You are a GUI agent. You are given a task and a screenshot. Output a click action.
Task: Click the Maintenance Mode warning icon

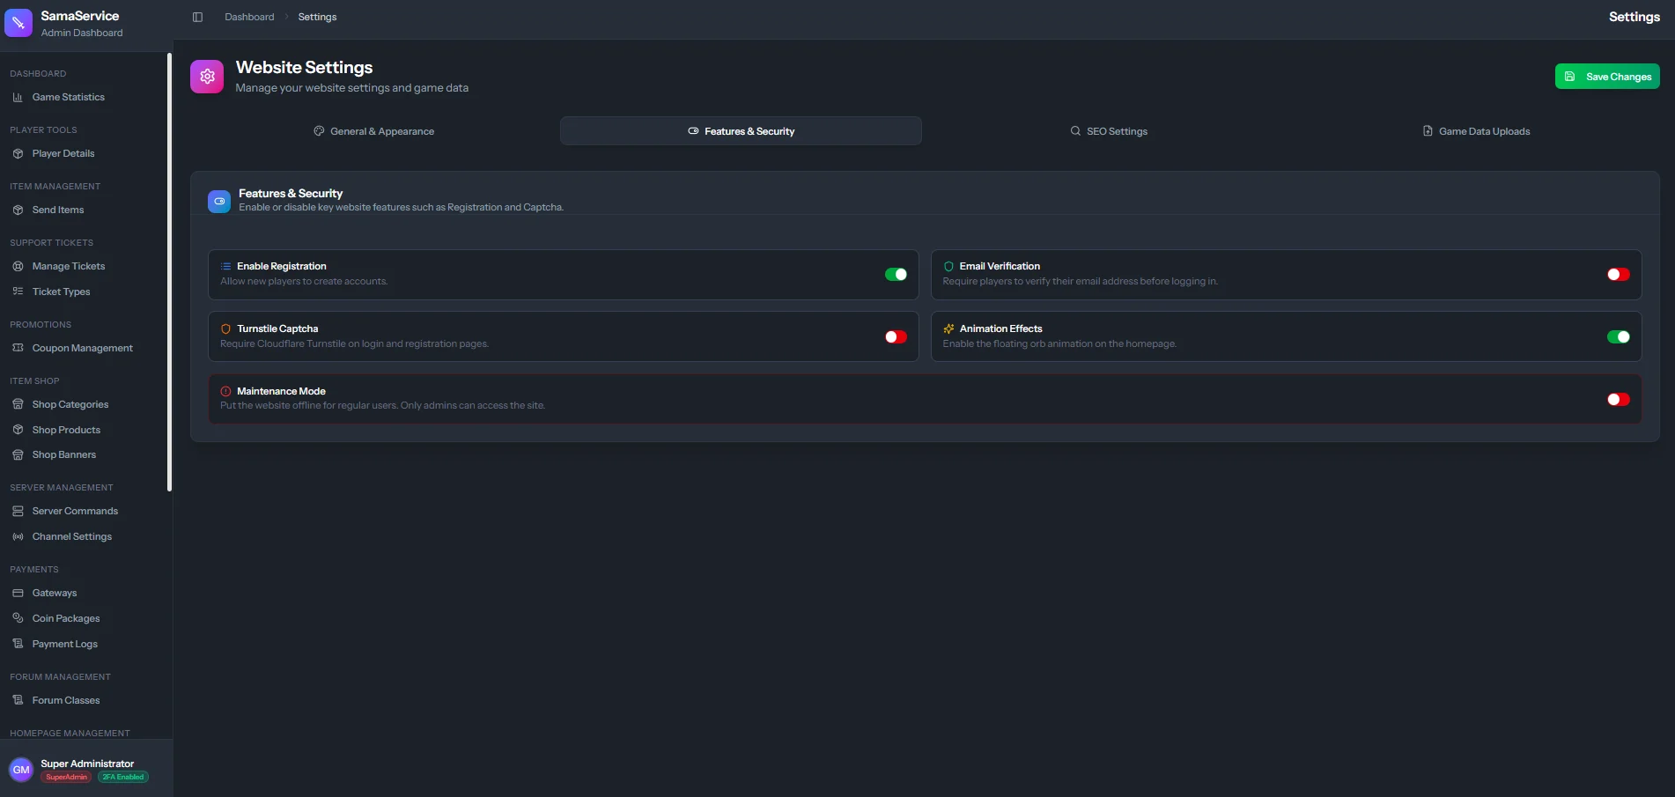click(225, 391)
